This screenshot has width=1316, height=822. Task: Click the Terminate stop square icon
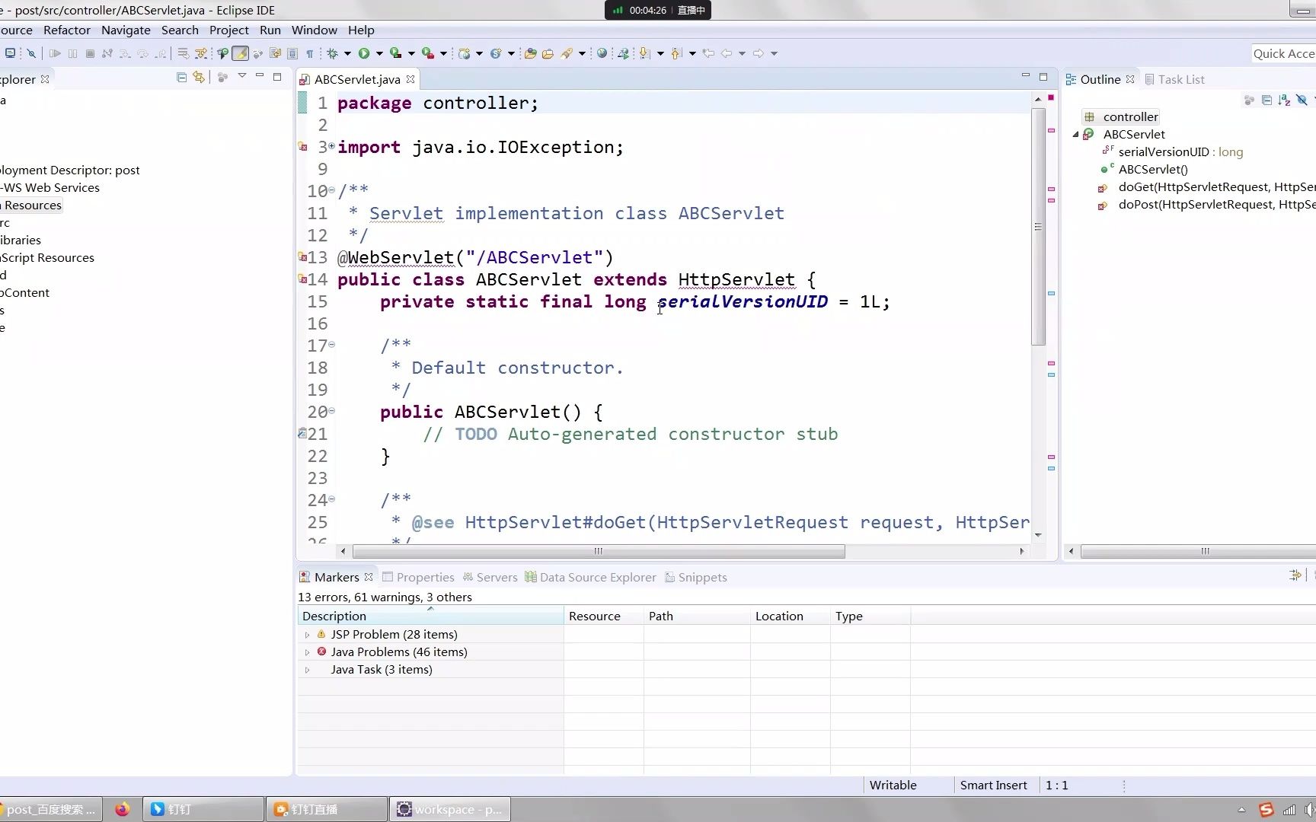[90, 53]
